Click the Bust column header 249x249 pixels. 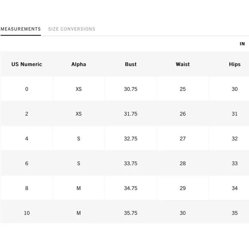click(131, 64)
